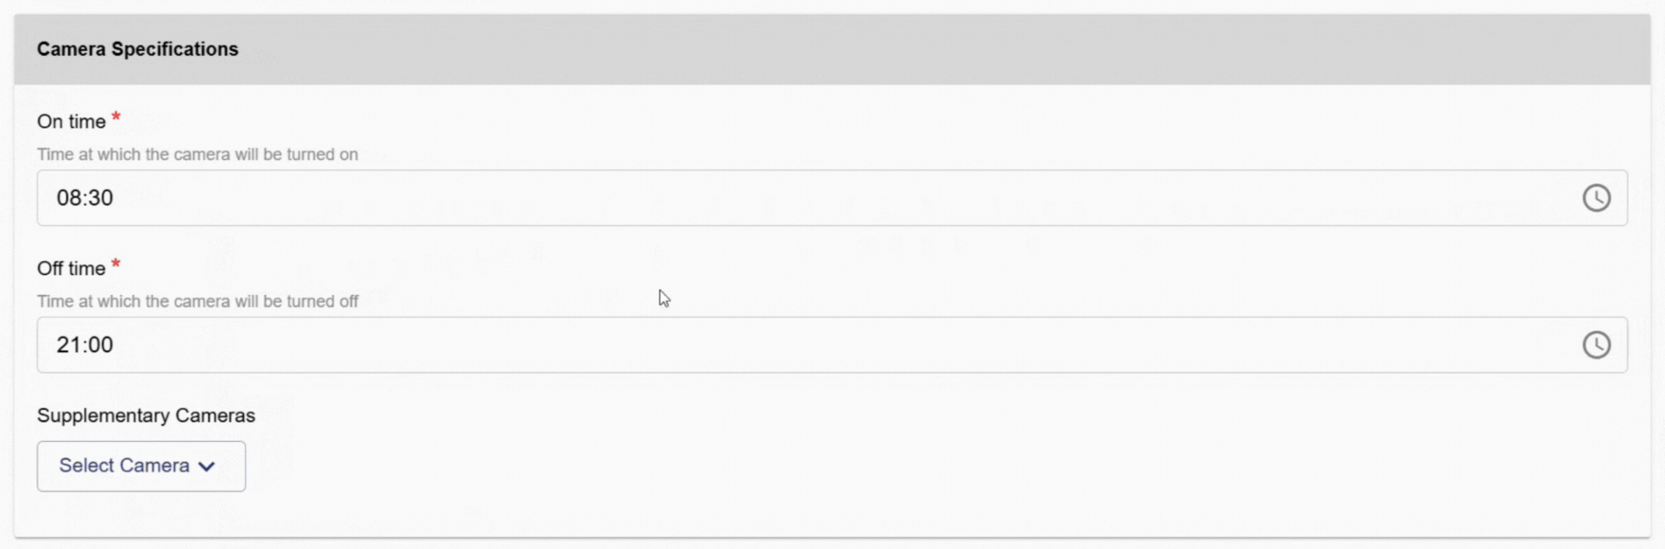Click the camera turned on helper text
This screenshot has width=1665, height=549.
[x=198, y=155]
